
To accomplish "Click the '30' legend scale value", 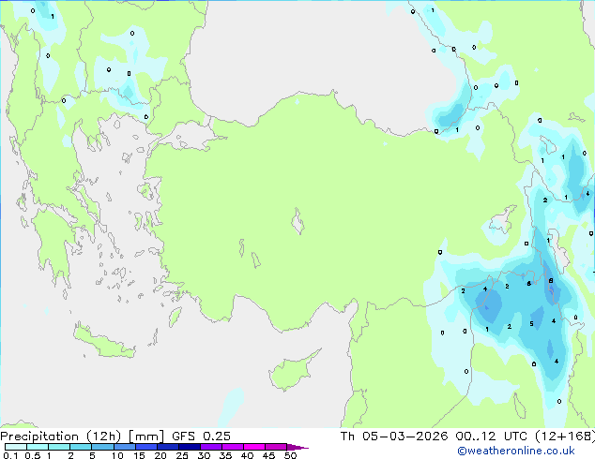I will pos(204,455).
